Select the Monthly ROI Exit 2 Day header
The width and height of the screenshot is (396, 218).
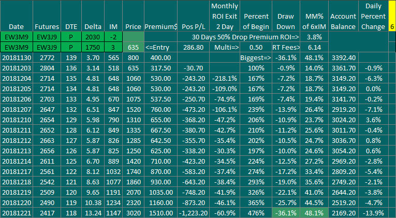tap(225, 16)
